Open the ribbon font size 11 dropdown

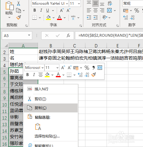79,4
